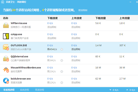Image resolution: width=138 pixels, height=92 pixels.
Task: Remove MouseWithoutBorders.exe 23K/s limit icon
Action: (62, 72)
